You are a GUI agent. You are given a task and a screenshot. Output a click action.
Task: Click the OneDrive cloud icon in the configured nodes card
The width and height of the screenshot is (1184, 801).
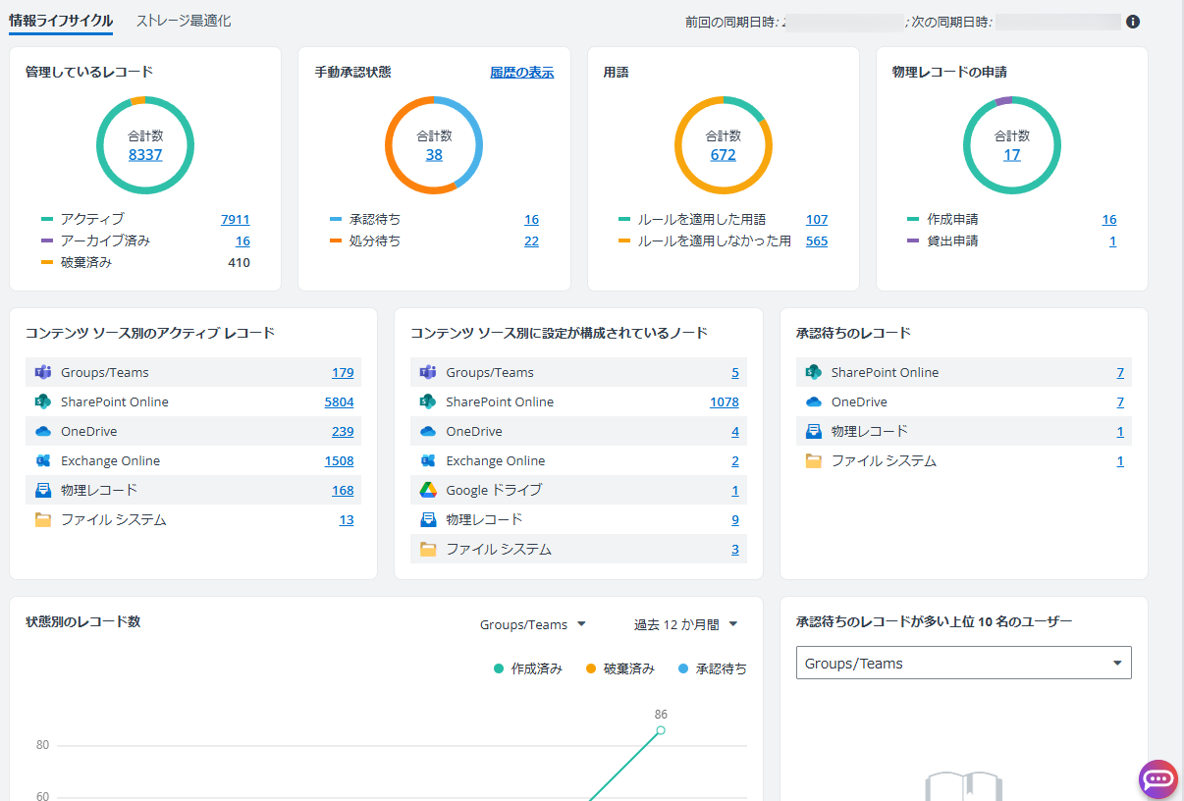(428, 431)
